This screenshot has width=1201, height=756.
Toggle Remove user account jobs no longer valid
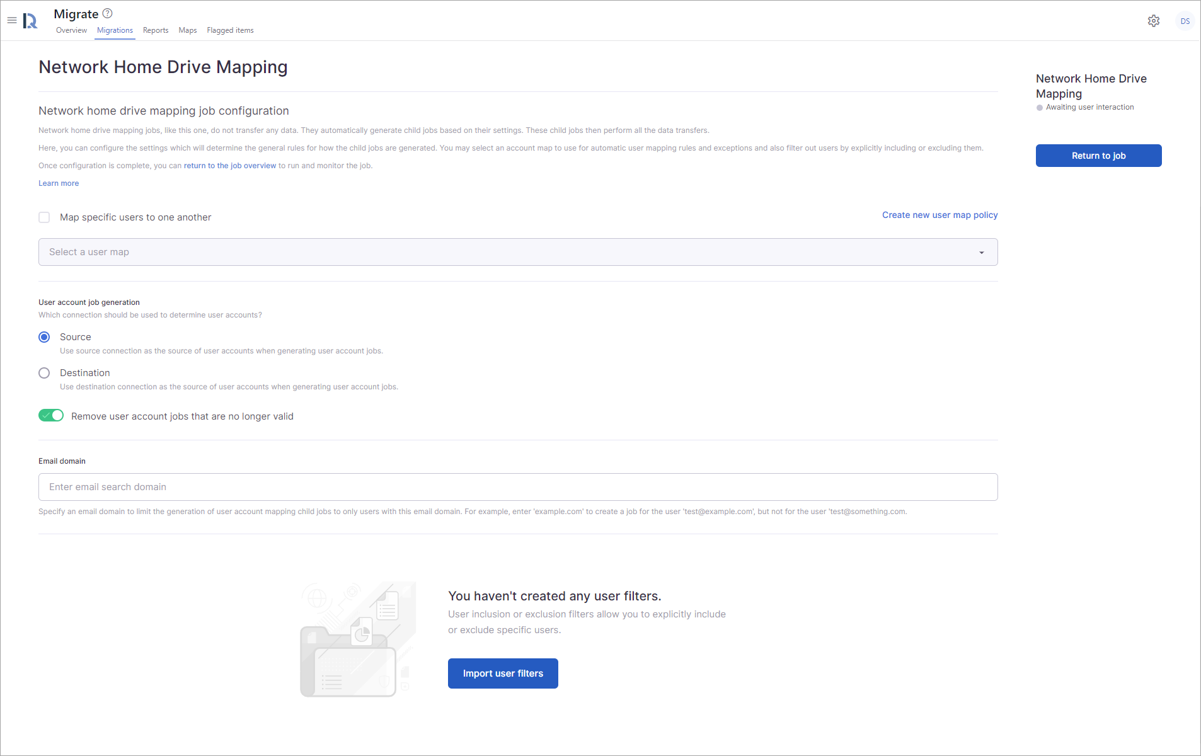point(51,416)
